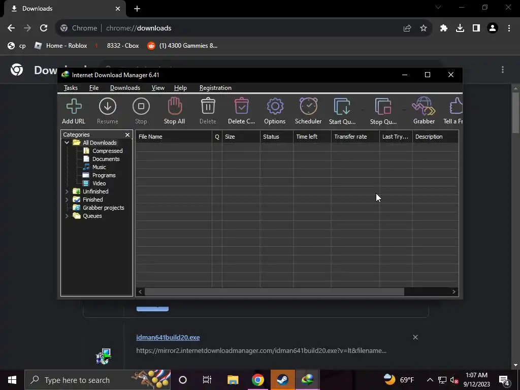Open the Home - Roblox bookmark
This screenshot has width=520, height=390.
click(61, 46)
